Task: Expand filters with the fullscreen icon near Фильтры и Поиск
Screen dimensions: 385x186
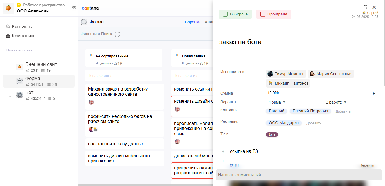Action: pyautogui.click(x=117, y=33)
